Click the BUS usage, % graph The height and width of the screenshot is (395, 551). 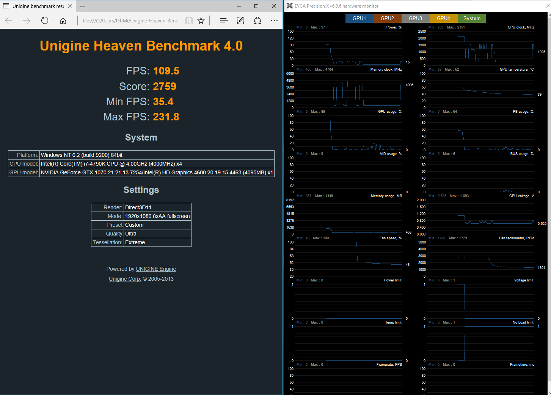(481, 175)
